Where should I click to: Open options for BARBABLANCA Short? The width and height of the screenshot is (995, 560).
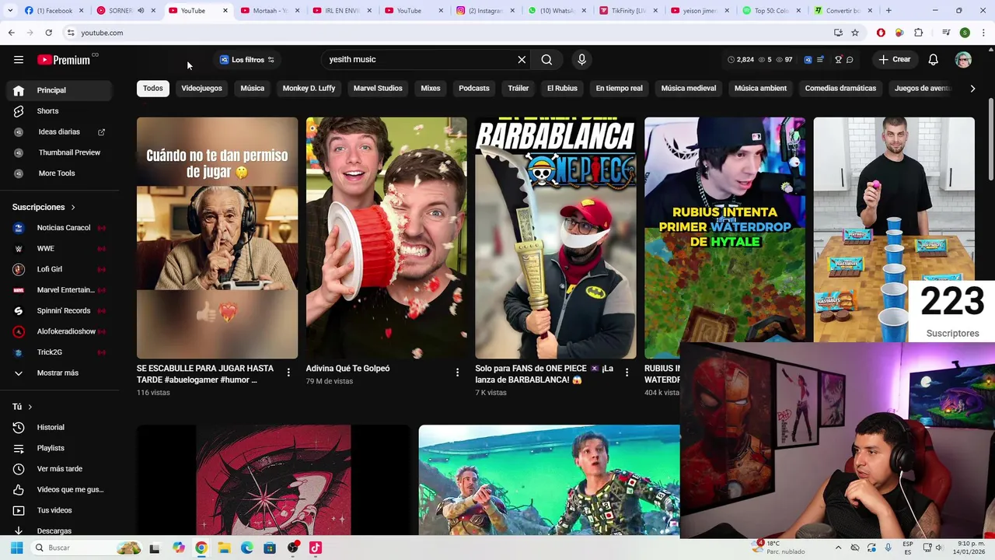click(627, 373)
